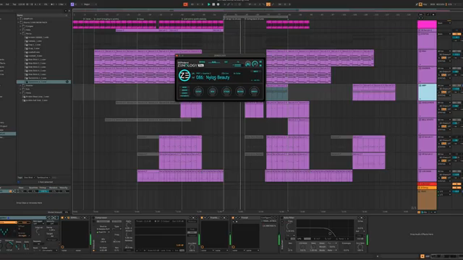Close the Zenology plugin window
Screen dimensions: 463x260
pos(177,56)
